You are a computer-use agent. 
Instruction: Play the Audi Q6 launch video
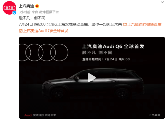click(92, 78)
